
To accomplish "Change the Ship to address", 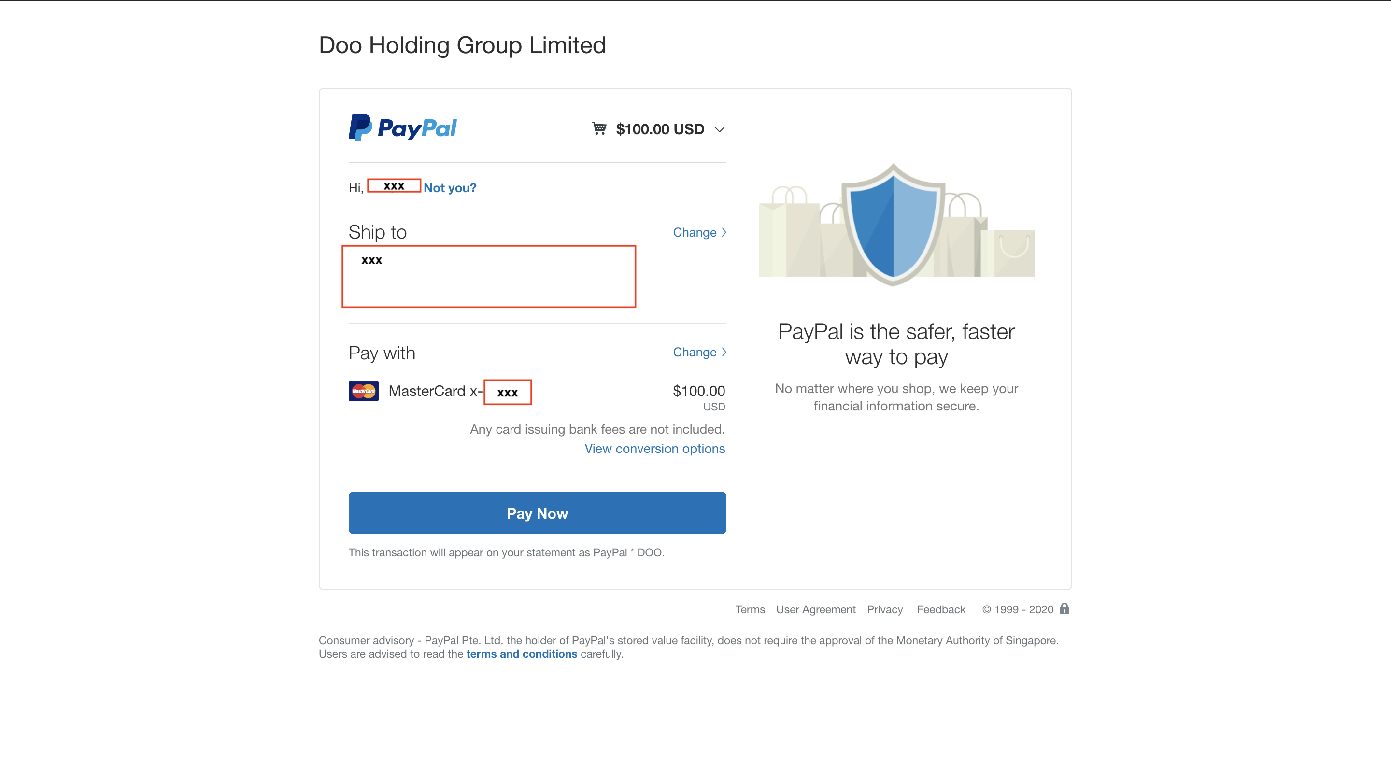I will coord(699,232).
